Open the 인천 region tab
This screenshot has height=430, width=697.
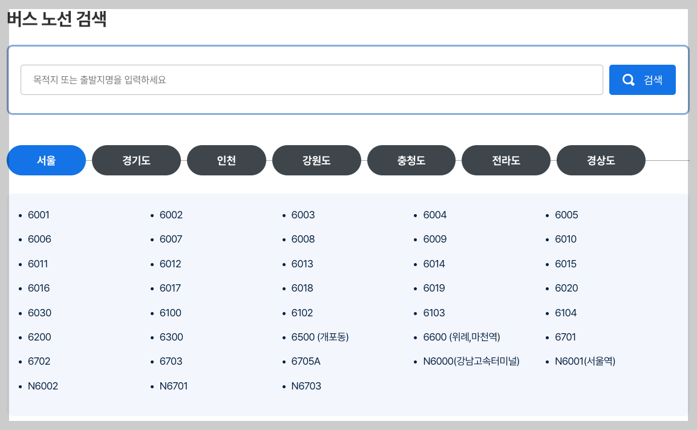pos(226,160)
